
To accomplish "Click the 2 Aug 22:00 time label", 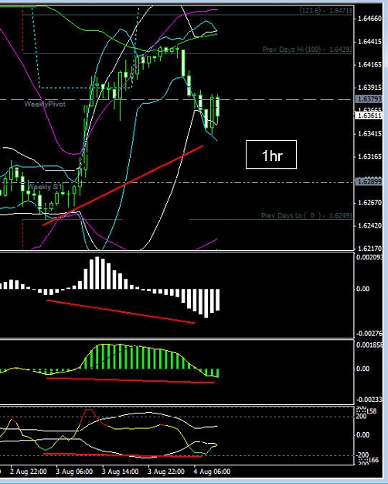I will coord(29,472).
